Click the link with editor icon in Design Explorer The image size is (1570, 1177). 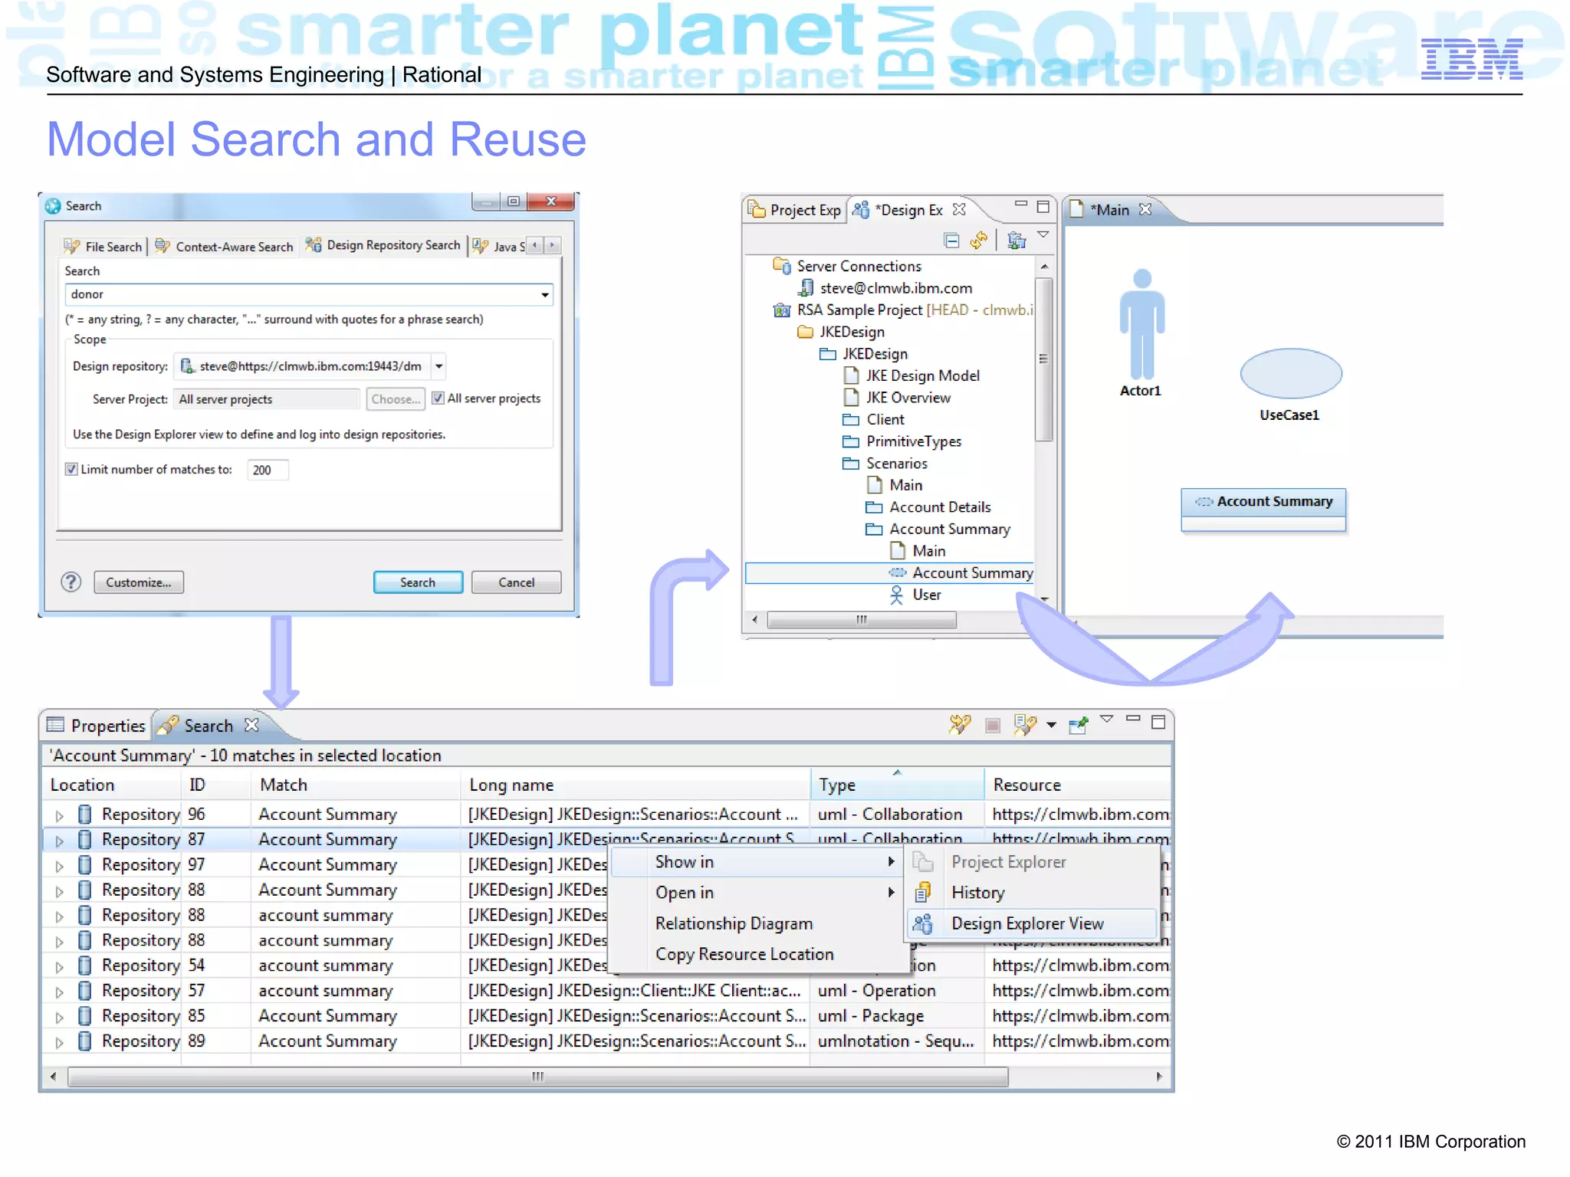(978, 241)
